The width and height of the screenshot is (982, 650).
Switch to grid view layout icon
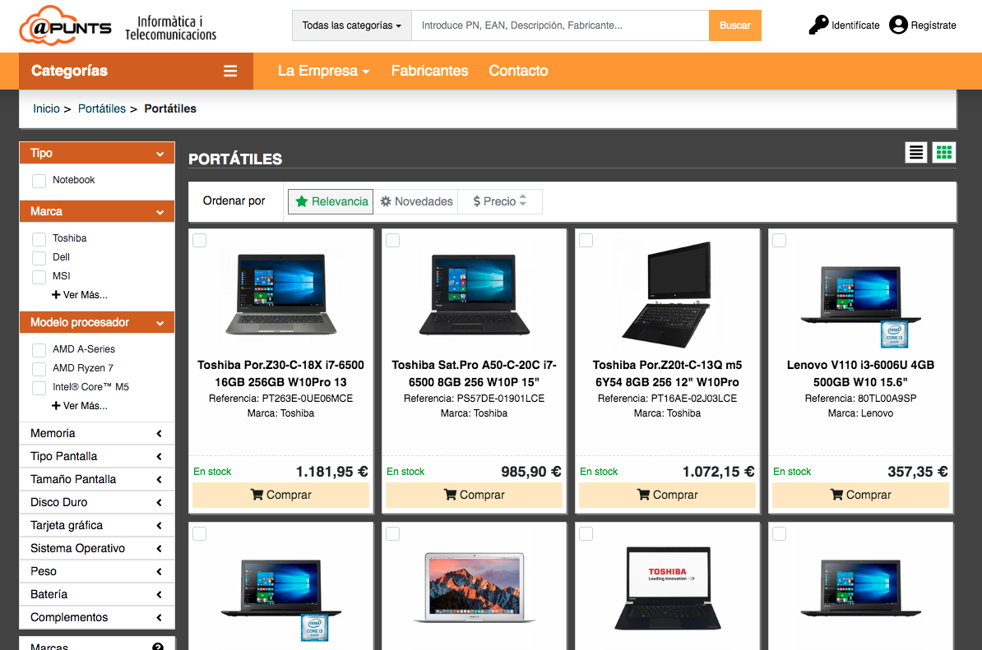944,152
